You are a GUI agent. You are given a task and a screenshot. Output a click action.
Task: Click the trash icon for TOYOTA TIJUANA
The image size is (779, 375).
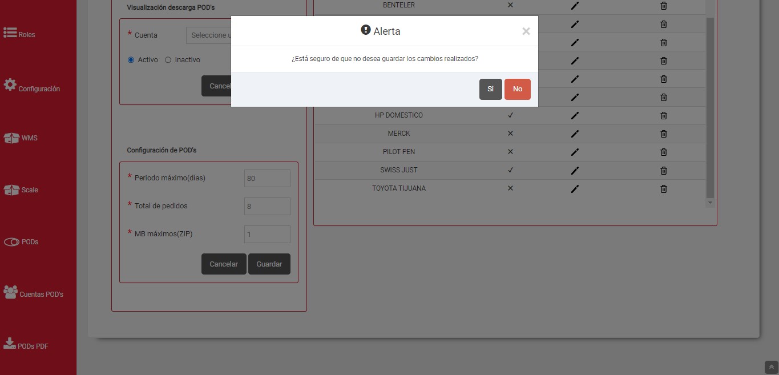coord(663,188)
